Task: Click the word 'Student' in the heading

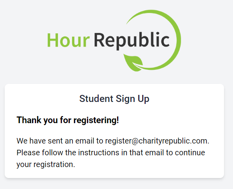Action: pyautogui.click(x=96, y=99)
